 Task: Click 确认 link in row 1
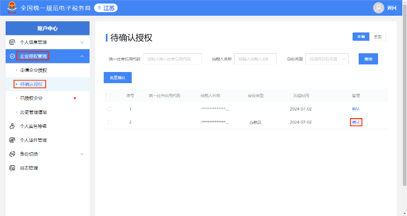(356, 109)
